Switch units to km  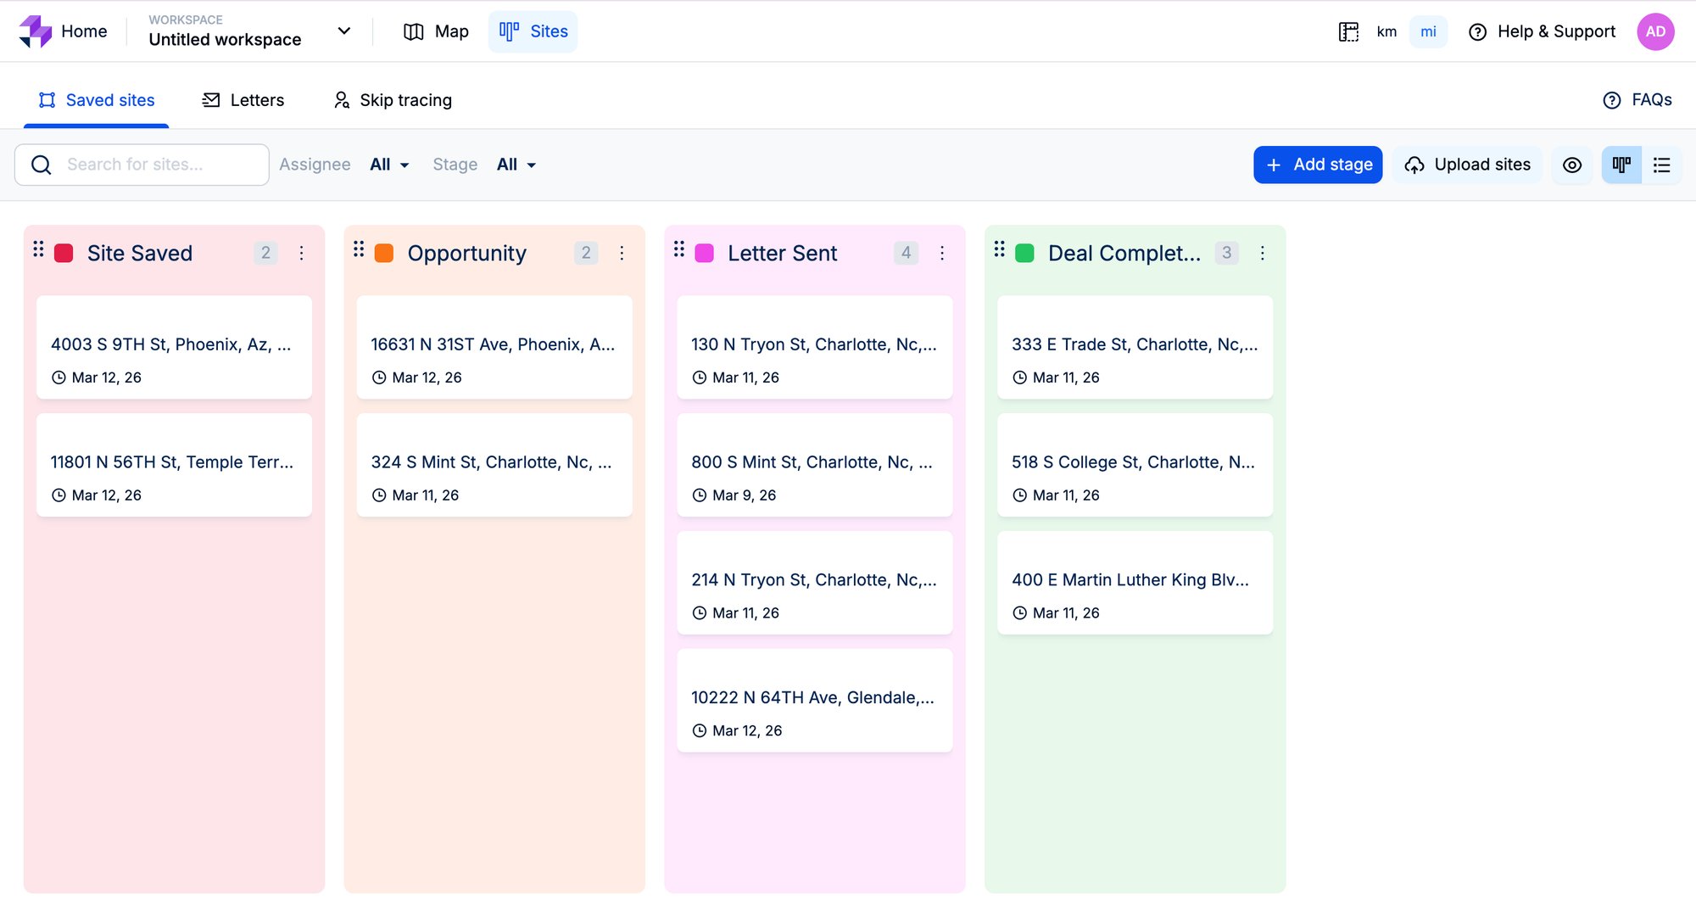point(1386,31)
